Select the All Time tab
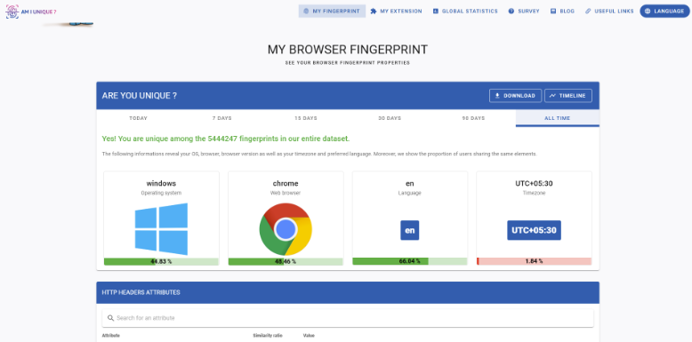 pos(558,118)
